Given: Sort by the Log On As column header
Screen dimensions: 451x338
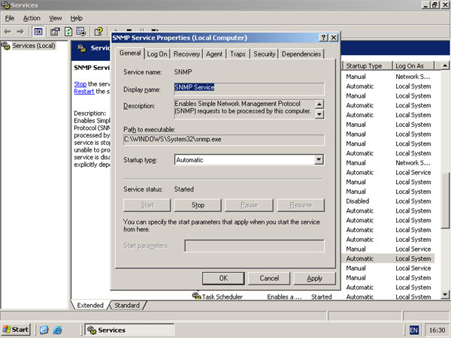Looking at the screenshot, I should coord(413,66).
